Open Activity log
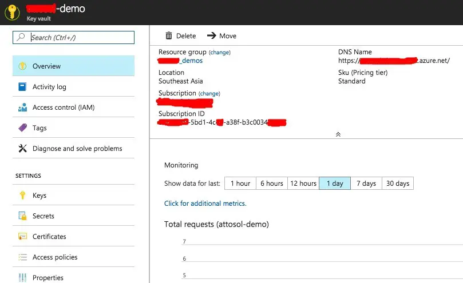Viewport: 463px width, 283px height. coord(73,86)
